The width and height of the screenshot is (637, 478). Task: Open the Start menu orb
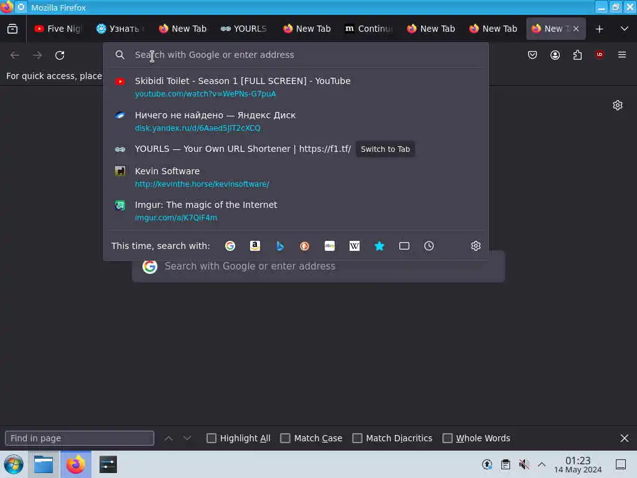pos(13,464)
